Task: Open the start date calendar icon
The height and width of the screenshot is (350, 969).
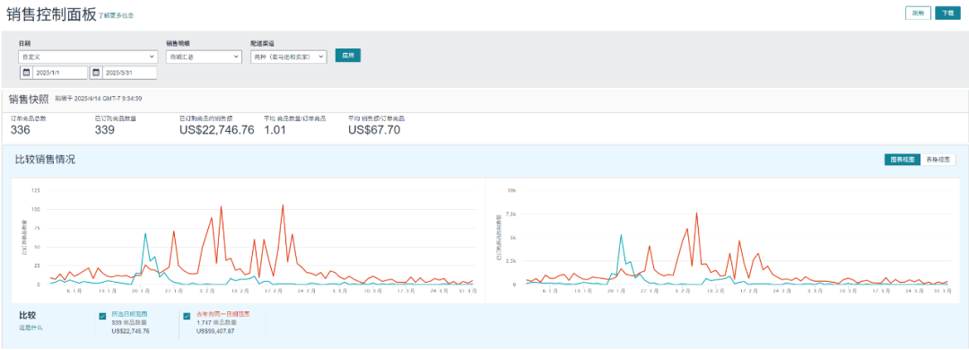Action: coord(26,73)
